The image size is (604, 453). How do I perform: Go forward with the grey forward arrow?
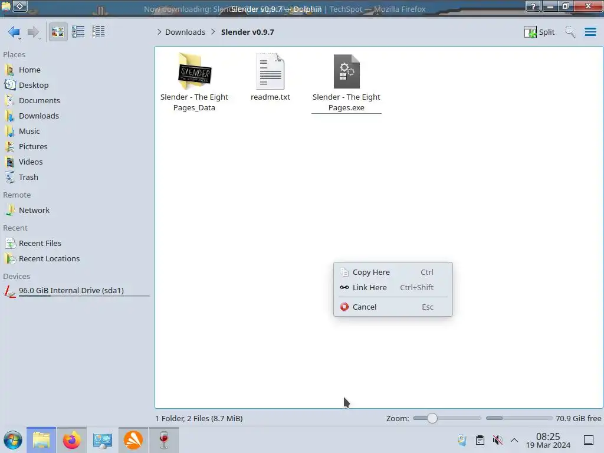coord(34,32)
